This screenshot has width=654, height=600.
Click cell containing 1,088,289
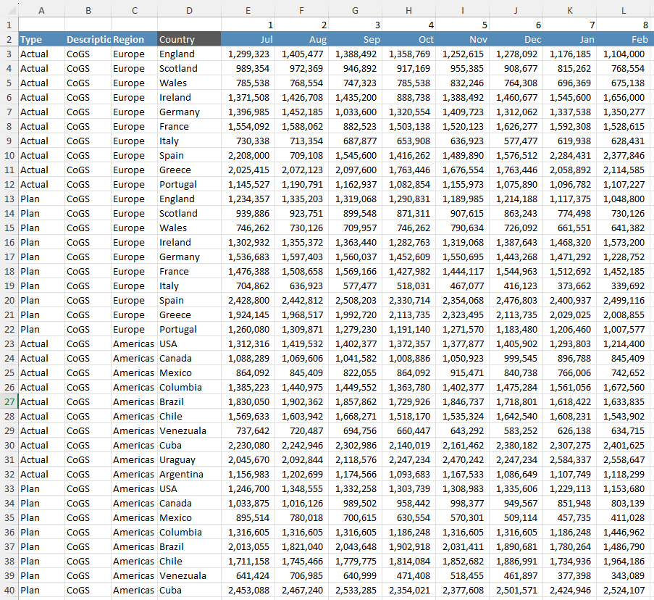(x=248, y=359)
